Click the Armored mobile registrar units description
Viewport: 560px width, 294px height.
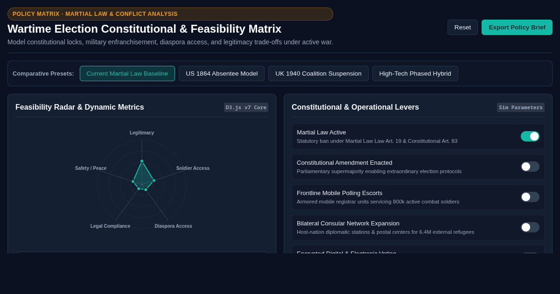click(x=378, y=202)
